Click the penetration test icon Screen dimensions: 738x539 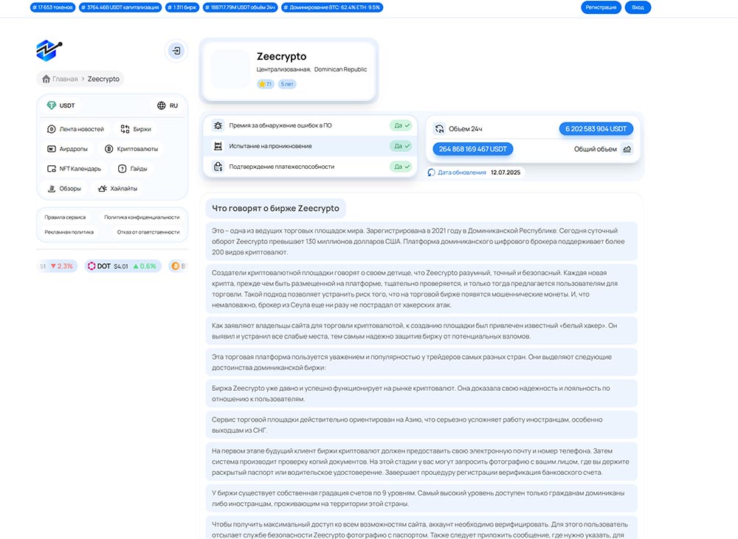pyautogui.click(x=218, y=146)
